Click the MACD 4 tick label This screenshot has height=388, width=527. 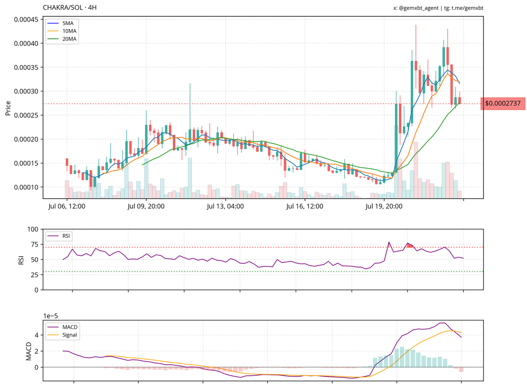36,335
